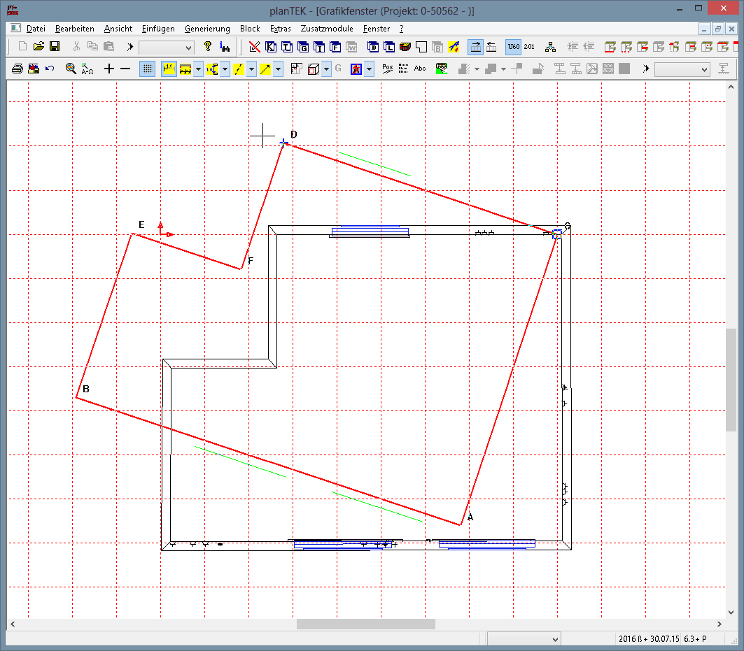744x651 pixels.
Task: Open the Generierung menu
Action: pyautogui.click(x=207, y=29)
